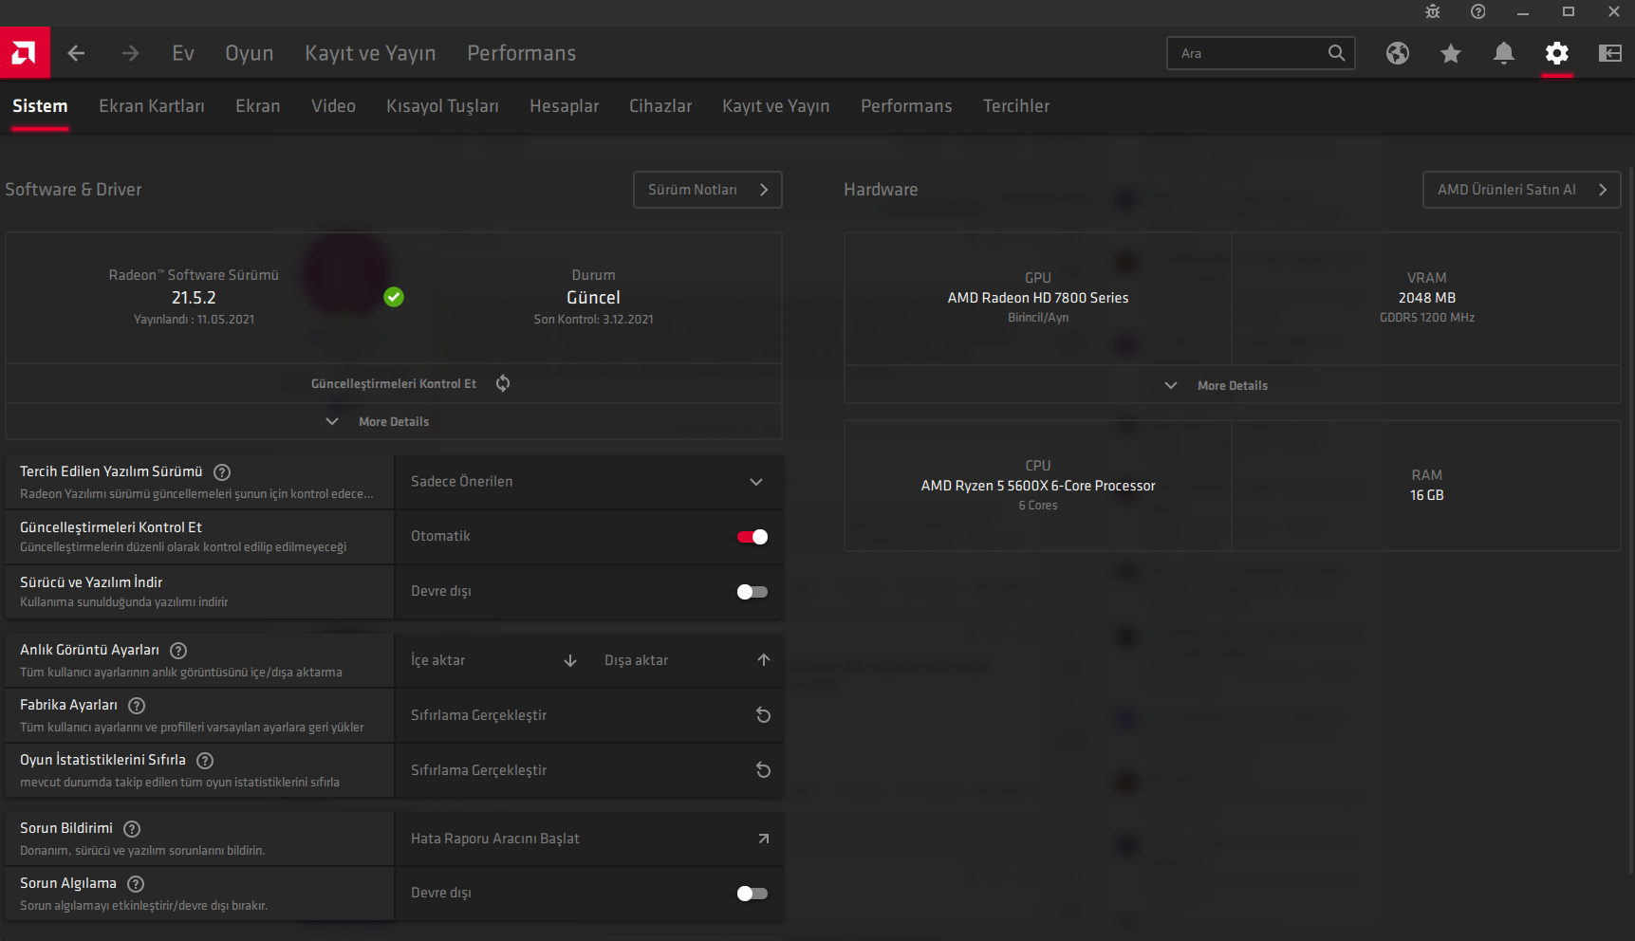Click the help icon next to Fabrika Ayarları
The height and width of the screenshot is (941, 1635).
(x=137, y=705)
